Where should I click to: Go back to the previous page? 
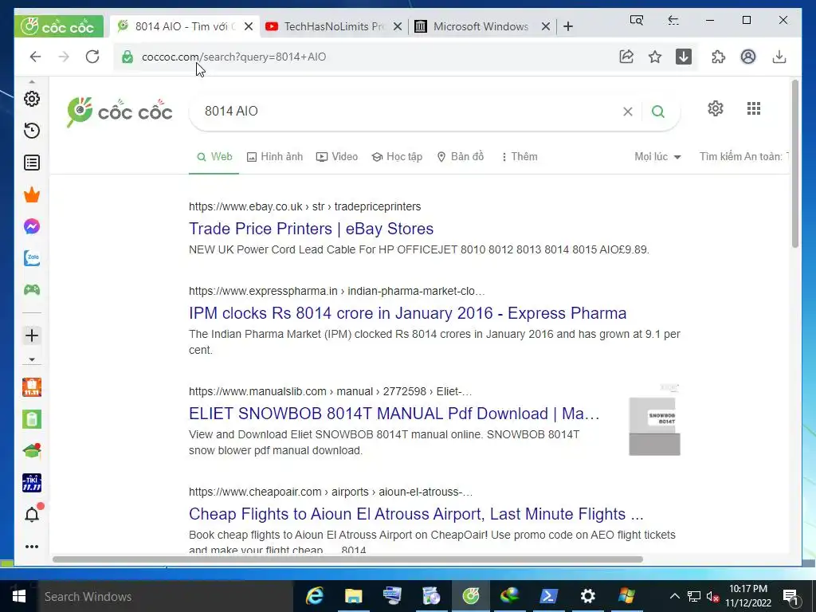35,57
